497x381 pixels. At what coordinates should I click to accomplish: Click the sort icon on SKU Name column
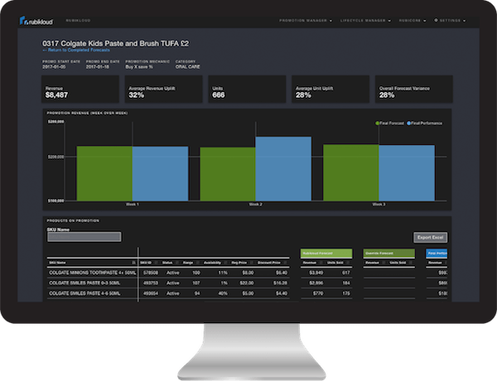(135, 262)
